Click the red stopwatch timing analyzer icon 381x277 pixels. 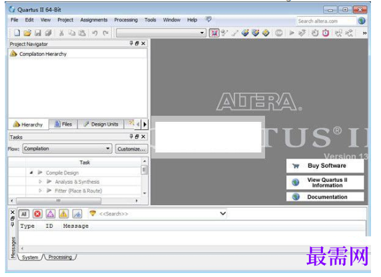(326, 33)
